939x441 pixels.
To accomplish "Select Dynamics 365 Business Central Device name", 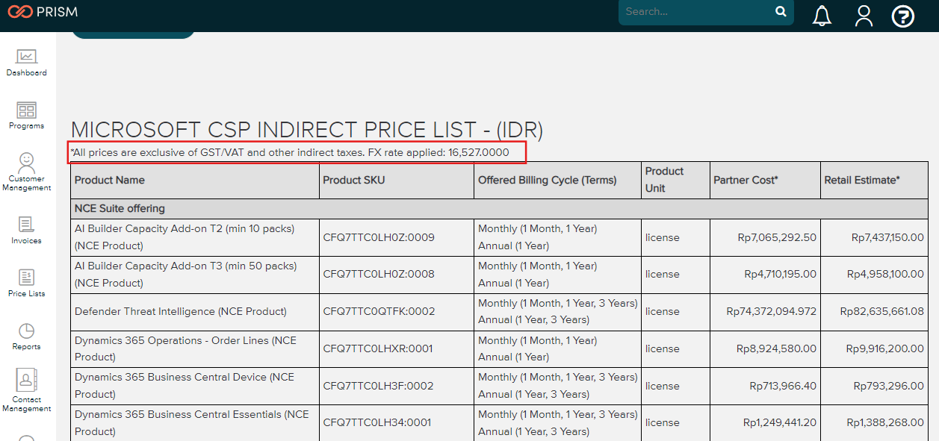I will click(184, 386).
